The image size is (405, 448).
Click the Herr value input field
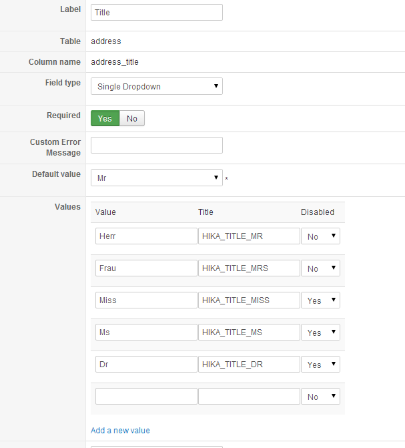tap(146, 236)
